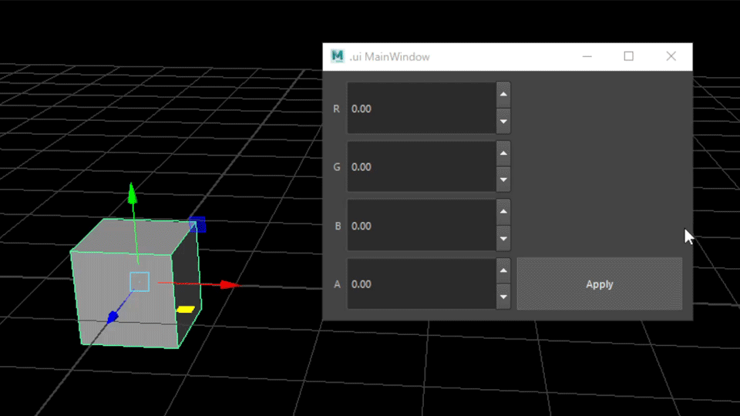Viewport: 740px width, 416px height.
Task: Click the red X-axis move arrow
Action: 227,284
